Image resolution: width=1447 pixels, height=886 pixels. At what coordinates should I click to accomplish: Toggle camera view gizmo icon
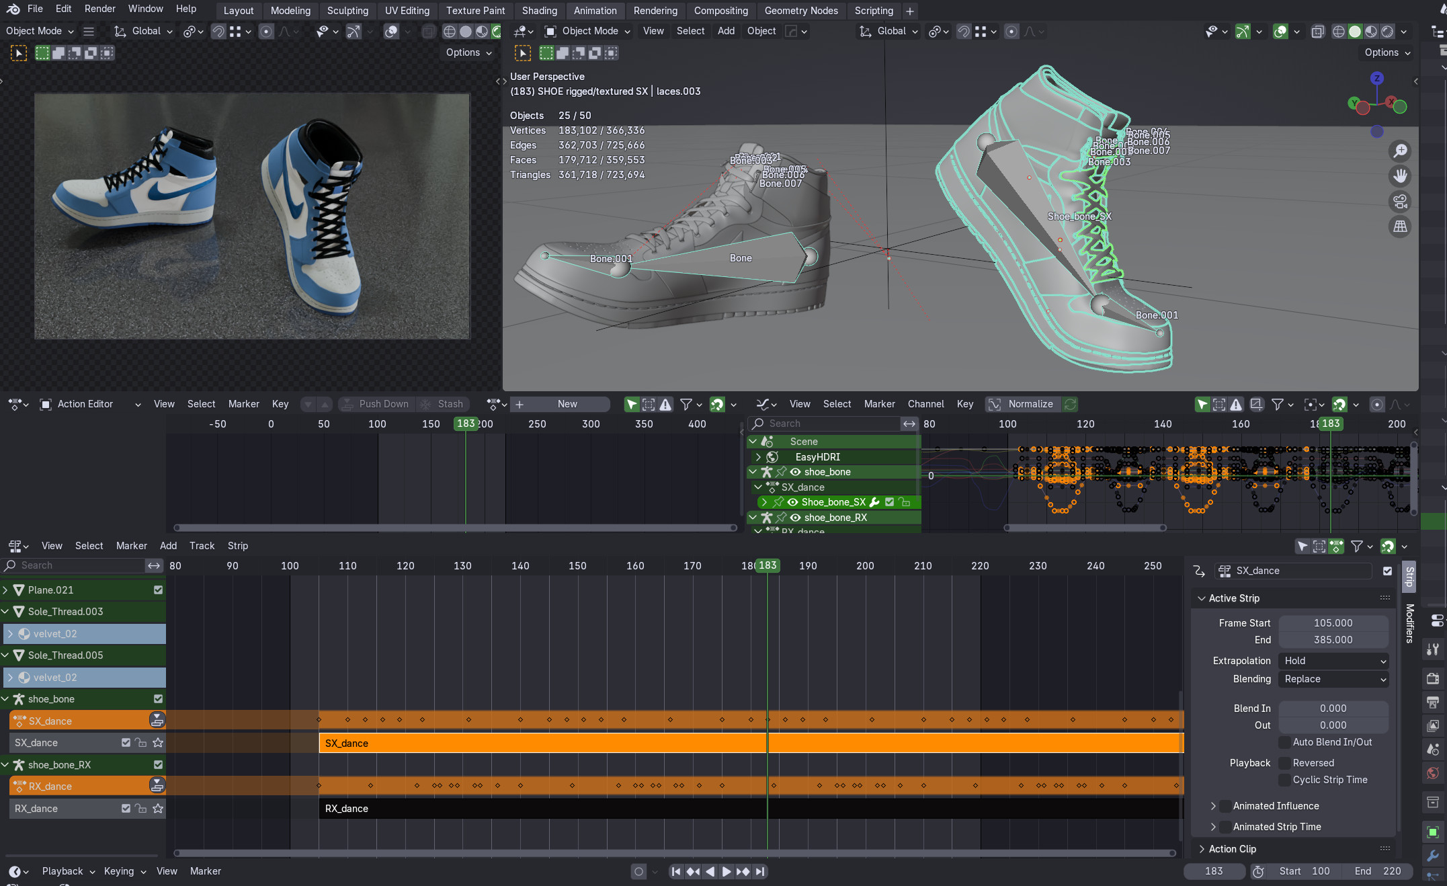(x=1400, y=202)
